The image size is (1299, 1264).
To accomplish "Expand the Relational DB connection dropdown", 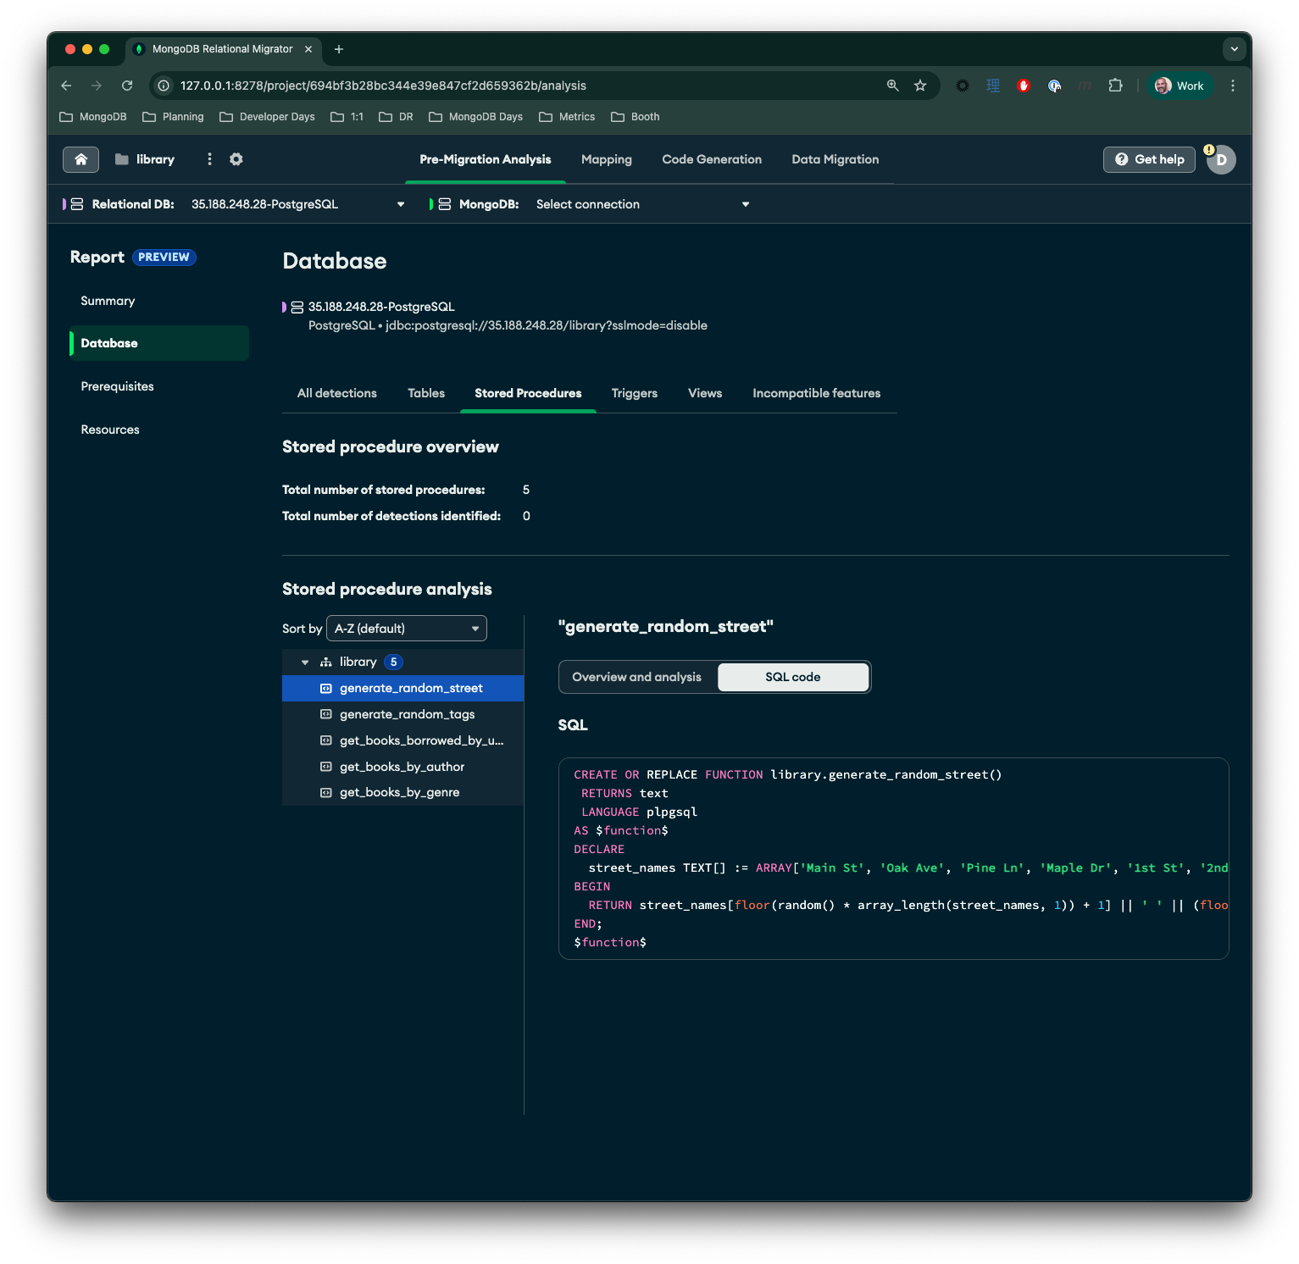I will pos(401,204).
